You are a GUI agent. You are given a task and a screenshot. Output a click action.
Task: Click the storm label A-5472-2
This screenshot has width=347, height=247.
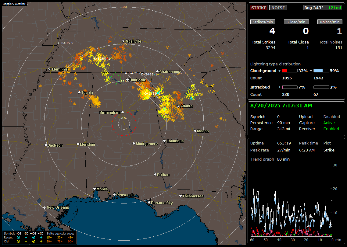point(133,73)
